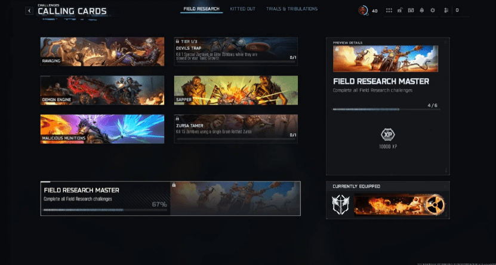Select the Demon Engine calling card

point(102,90)
